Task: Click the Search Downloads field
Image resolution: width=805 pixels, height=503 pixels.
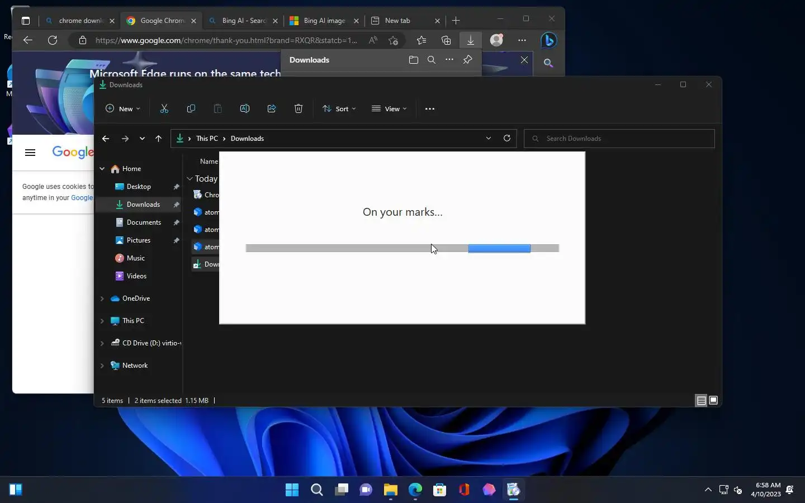Action: tap(619, 139)
